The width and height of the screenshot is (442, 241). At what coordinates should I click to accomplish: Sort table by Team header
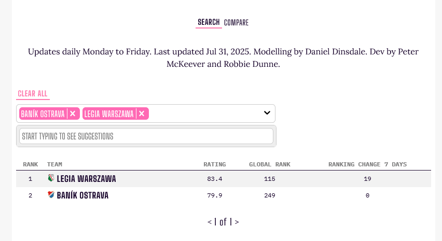tap(54, 164)
